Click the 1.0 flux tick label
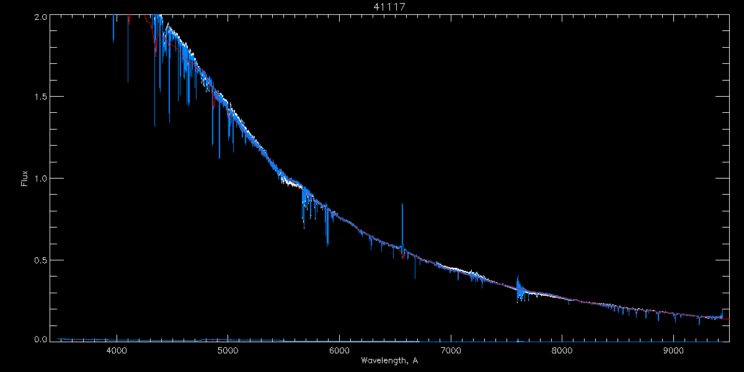 40,179
